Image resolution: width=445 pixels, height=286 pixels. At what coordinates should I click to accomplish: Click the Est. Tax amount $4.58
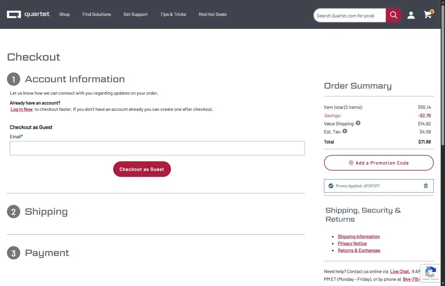pos(425,132)
